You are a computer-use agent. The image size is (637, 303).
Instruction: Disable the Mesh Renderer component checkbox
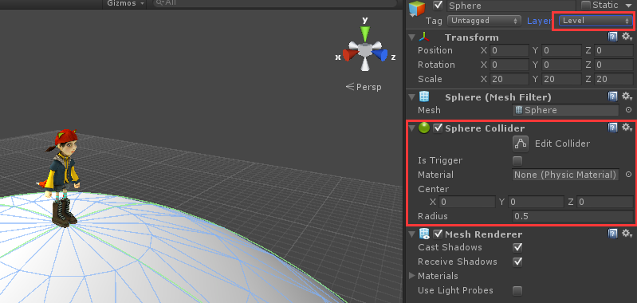[438, 234]
